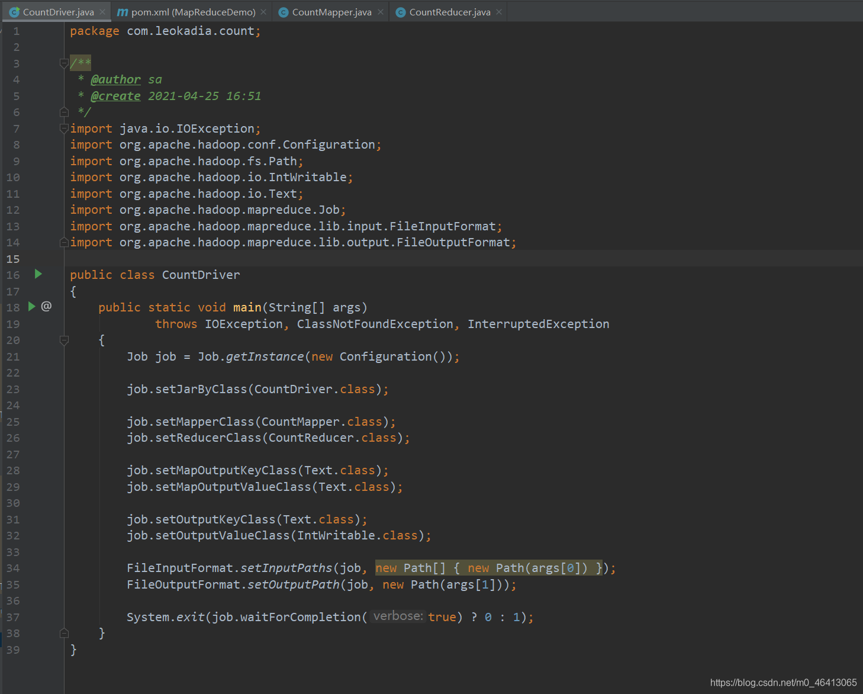Image resolution: width=863 pixels, height=694 pixels.
Task: Place cursor on package com.leokadia.count line
Action: pyautogui.click(x=165, y=31)
